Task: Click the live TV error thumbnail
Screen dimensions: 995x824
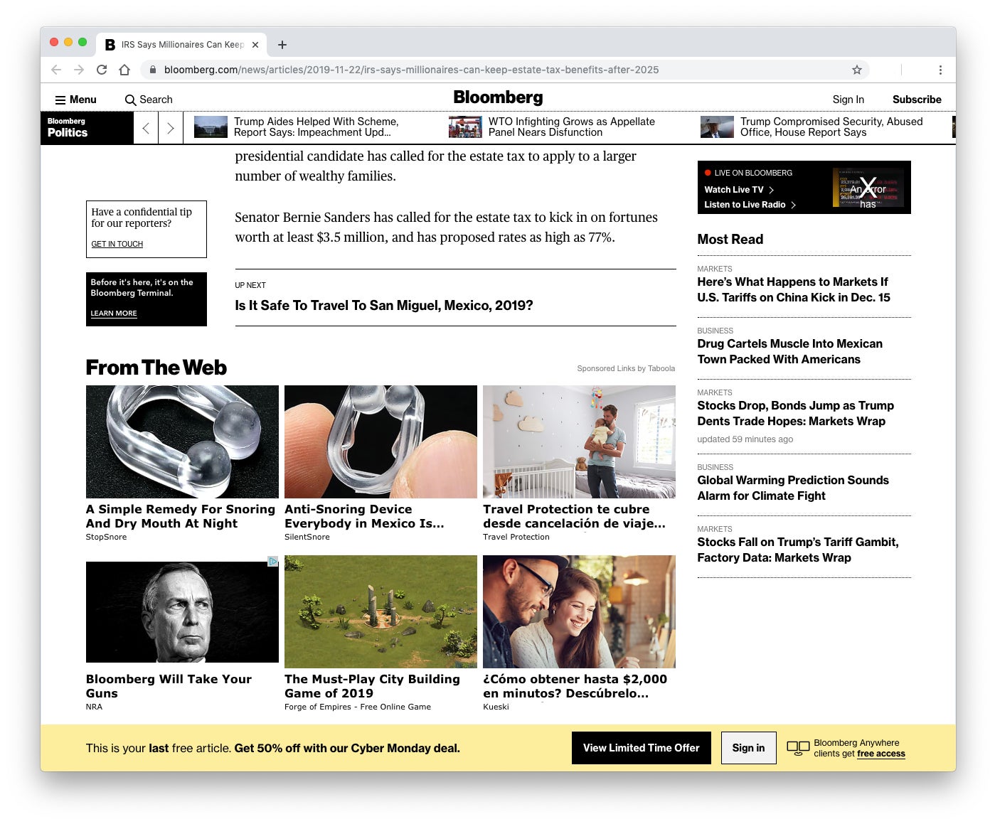Action: tap(868, 188)
